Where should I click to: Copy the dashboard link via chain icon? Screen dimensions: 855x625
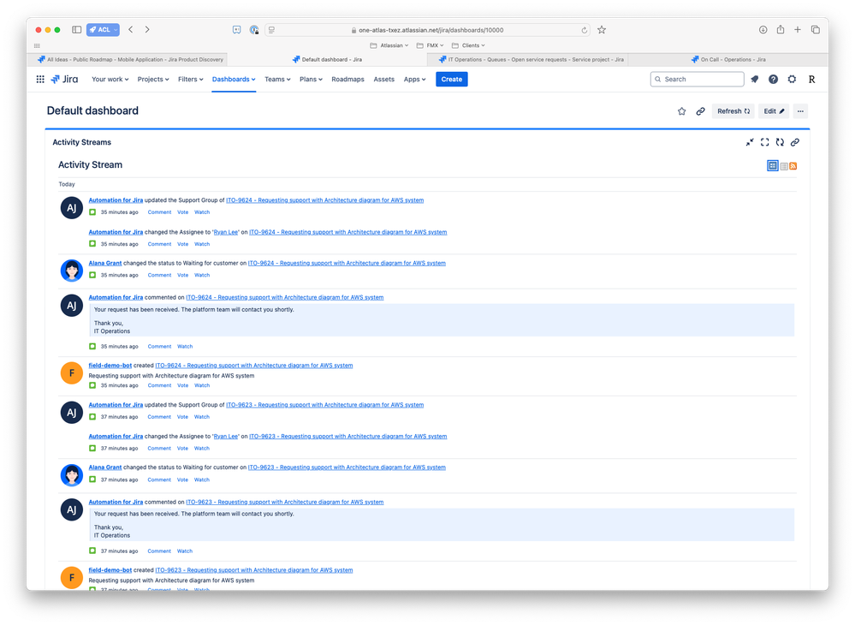click(700, 111)
